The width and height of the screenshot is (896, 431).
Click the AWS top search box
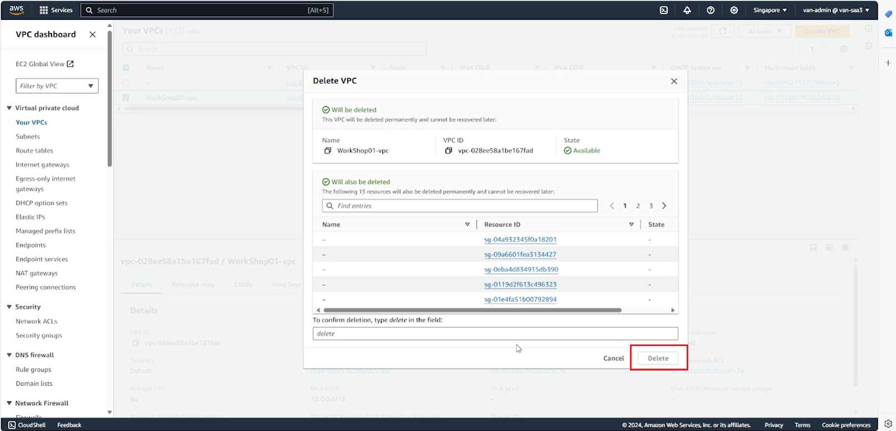coord(207,10)
